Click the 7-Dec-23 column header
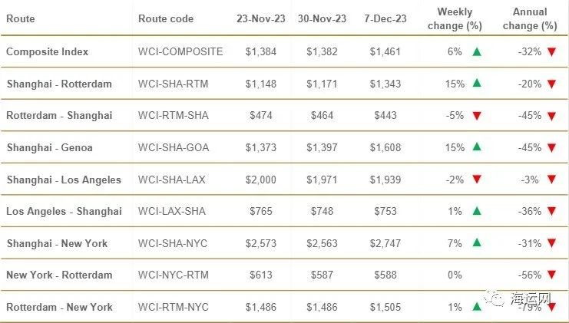The image size is (569, 323). coord(387,18)
